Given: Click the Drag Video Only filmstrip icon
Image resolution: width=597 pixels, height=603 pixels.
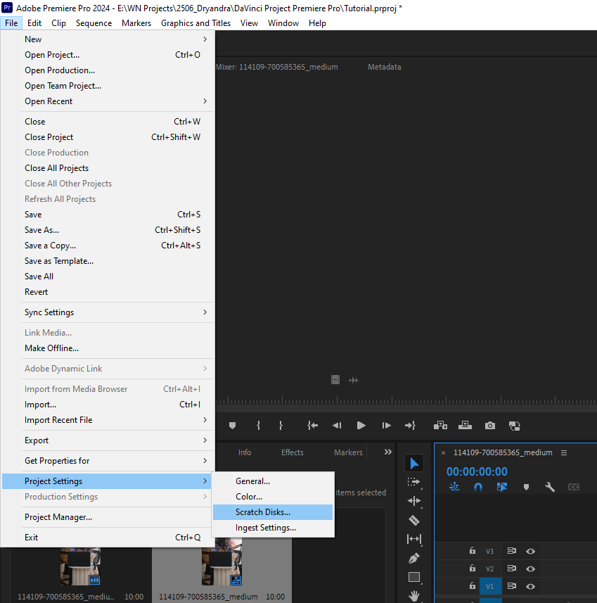Looking at the screenshot, I should pos(335,380).
